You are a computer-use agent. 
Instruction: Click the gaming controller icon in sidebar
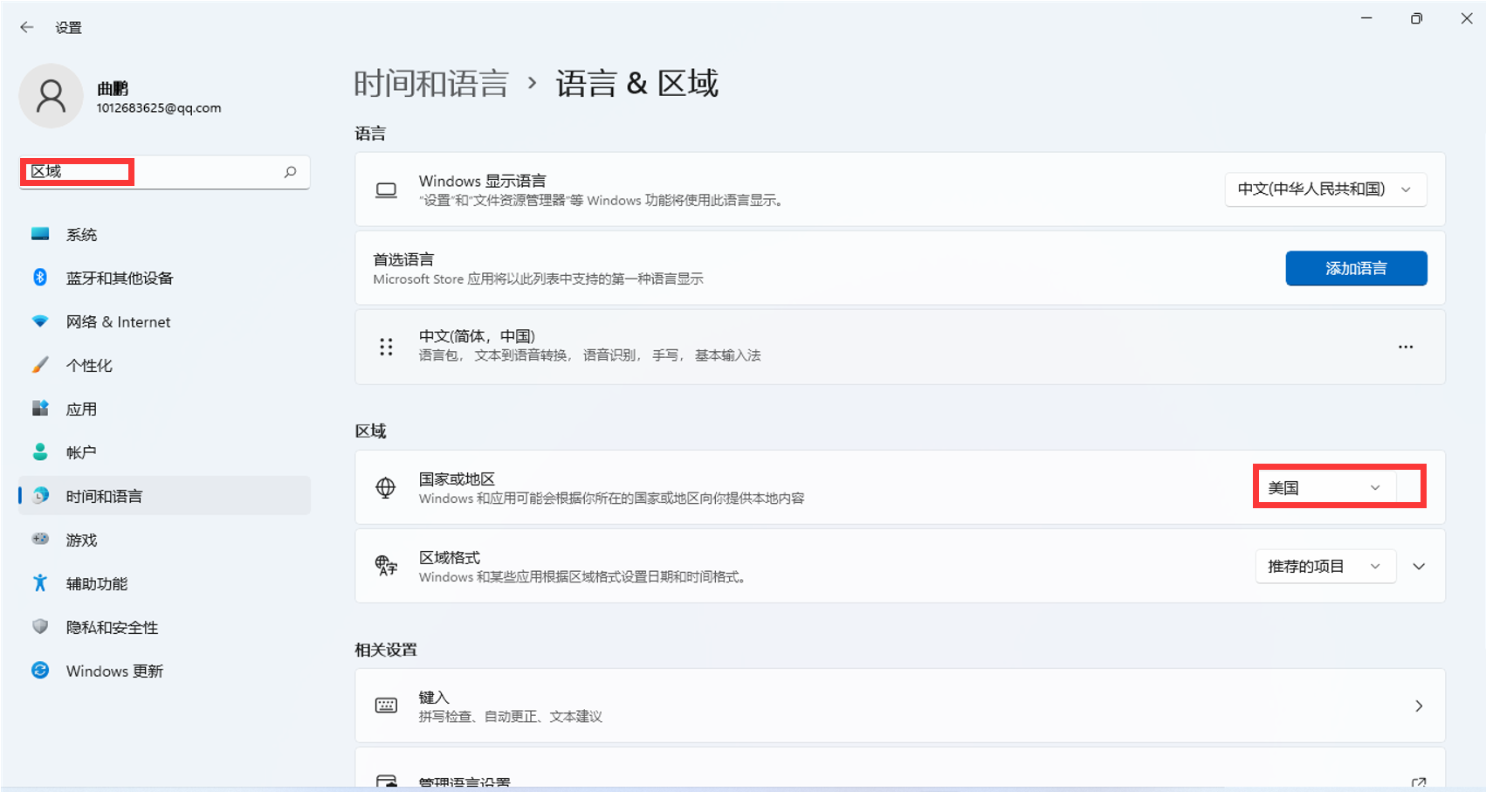pos(40,539)
